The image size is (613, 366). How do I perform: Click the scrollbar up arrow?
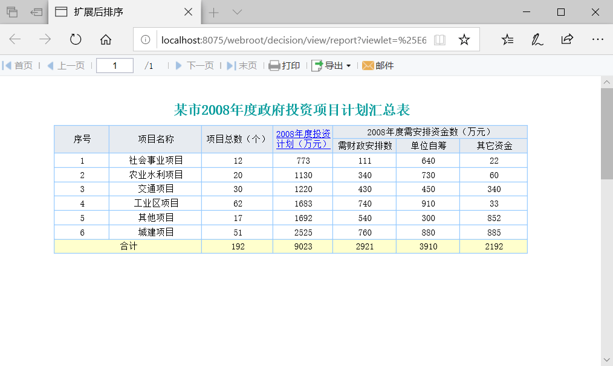tap(607, 82)
